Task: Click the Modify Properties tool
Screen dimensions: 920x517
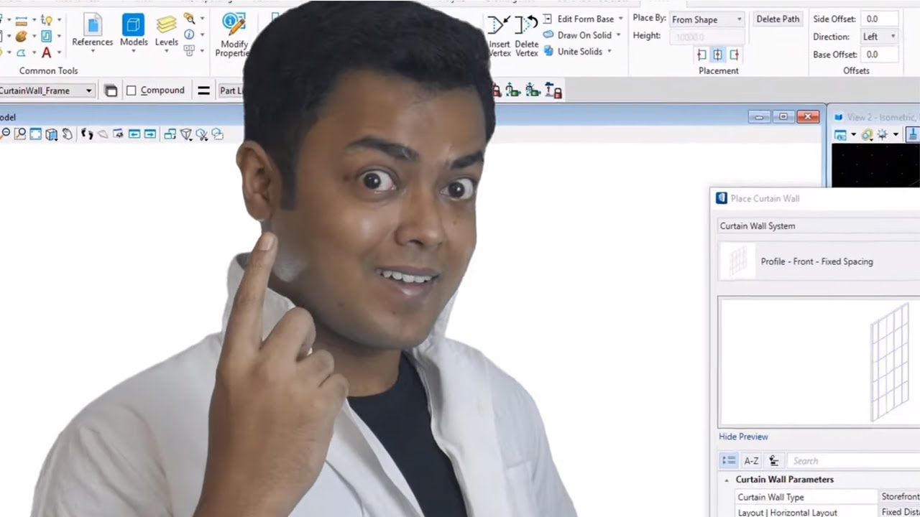Action: (x=234, y=34)
